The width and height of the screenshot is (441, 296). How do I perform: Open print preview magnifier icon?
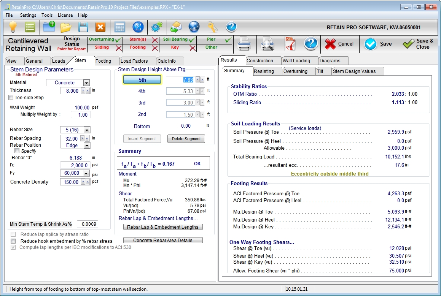[267, 44]
